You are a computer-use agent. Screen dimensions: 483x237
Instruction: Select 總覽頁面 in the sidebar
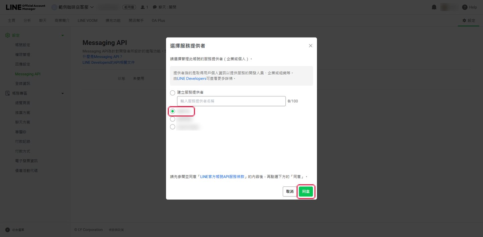pyautogui.click(x=23, y=103)
